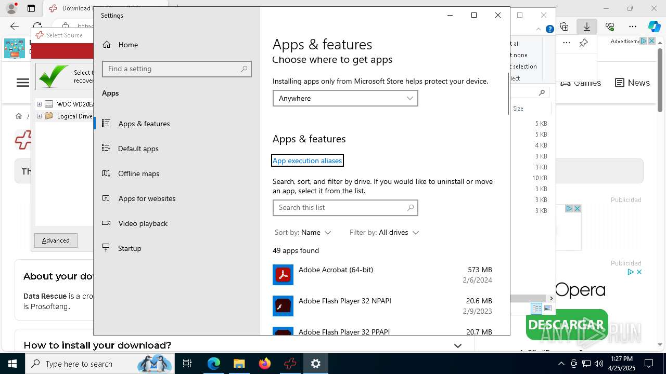Open the Anywhere app source dropdown
666x374 pixels.
(345, 98)
